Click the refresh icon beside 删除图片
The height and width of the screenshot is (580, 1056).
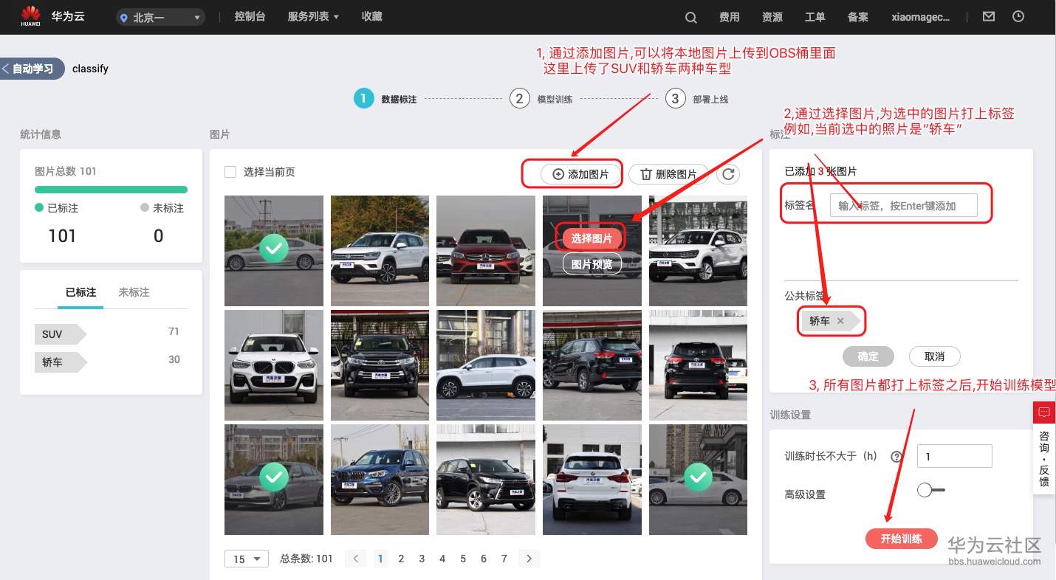tap(728, 174)
